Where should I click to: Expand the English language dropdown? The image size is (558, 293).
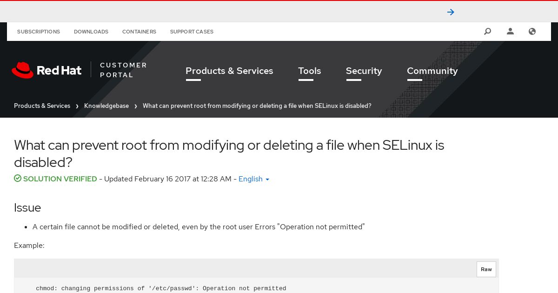point(254,179)
